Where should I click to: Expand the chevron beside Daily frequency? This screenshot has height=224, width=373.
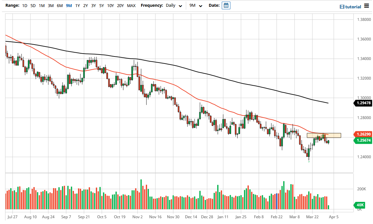pyautogui.click(x=180, y=6)
